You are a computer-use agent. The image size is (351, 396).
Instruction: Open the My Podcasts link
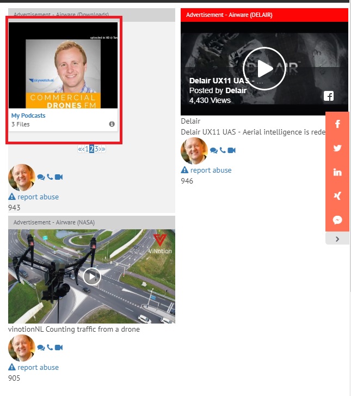pos(28,115)
